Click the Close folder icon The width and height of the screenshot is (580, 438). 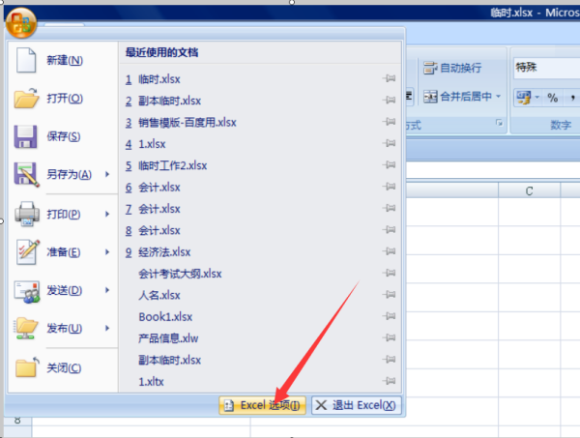click(27, 367)
